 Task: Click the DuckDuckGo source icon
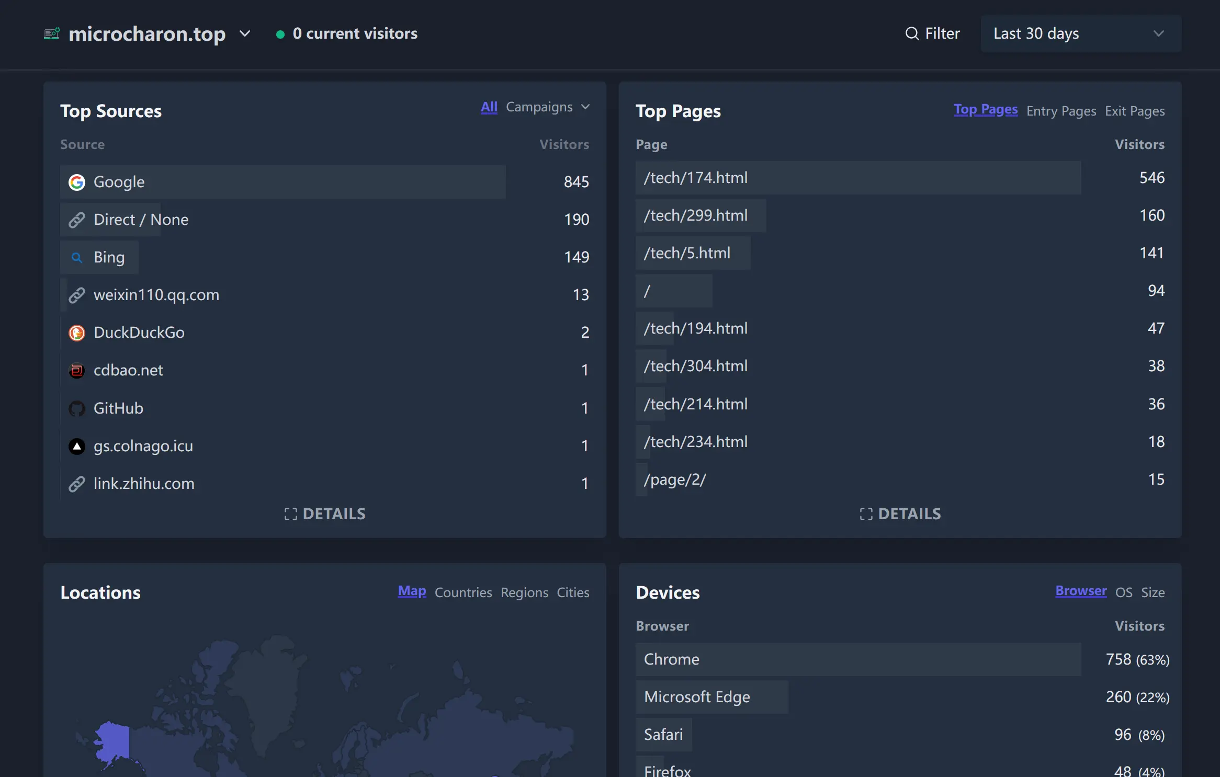[76, 332]
